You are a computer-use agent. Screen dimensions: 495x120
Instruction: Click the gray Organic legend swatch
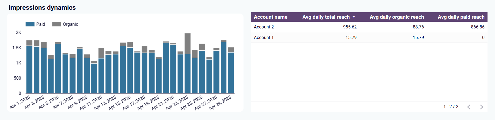[56, 24]
